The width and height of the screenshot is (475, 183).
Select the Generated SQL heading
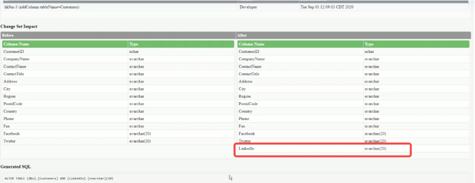coord(16,167)
